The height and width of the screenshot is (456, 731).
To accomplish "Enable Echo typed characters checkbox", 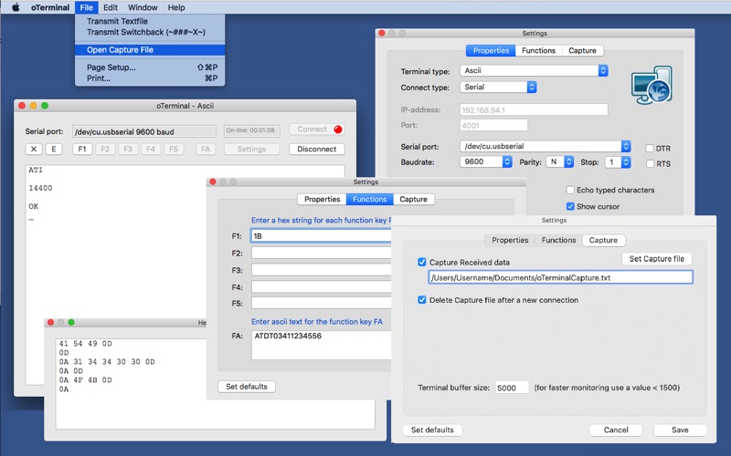I will point(570,190).
